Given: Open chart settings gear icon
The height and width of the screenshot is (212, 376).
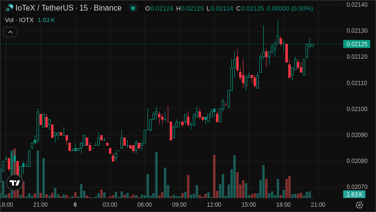Looking at the screenshot, I should pyautogui.click(x=359, y=205).
